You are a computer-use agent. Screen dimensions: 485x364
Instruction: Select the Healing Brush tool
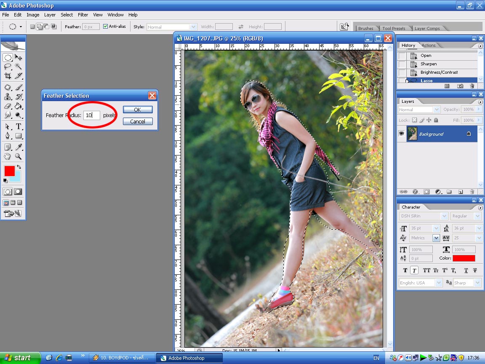[x=8, y=88]
